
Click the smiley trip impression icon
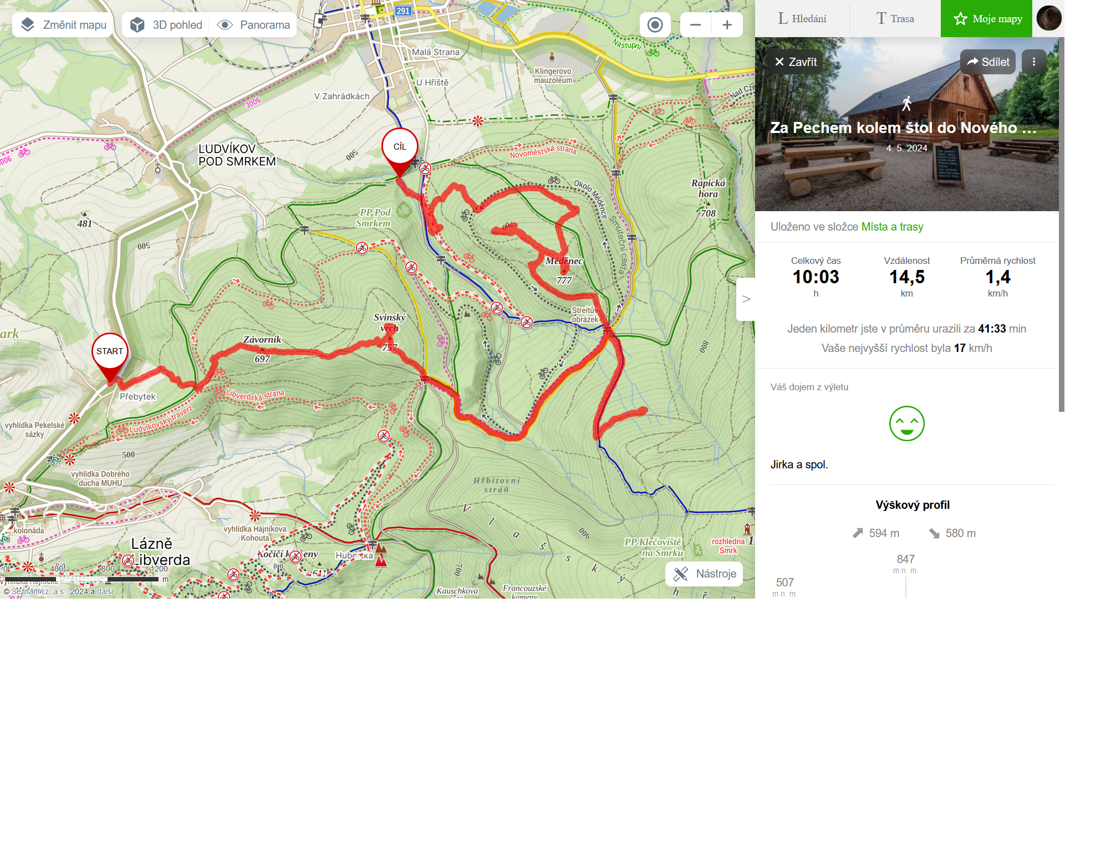(906, 423)
